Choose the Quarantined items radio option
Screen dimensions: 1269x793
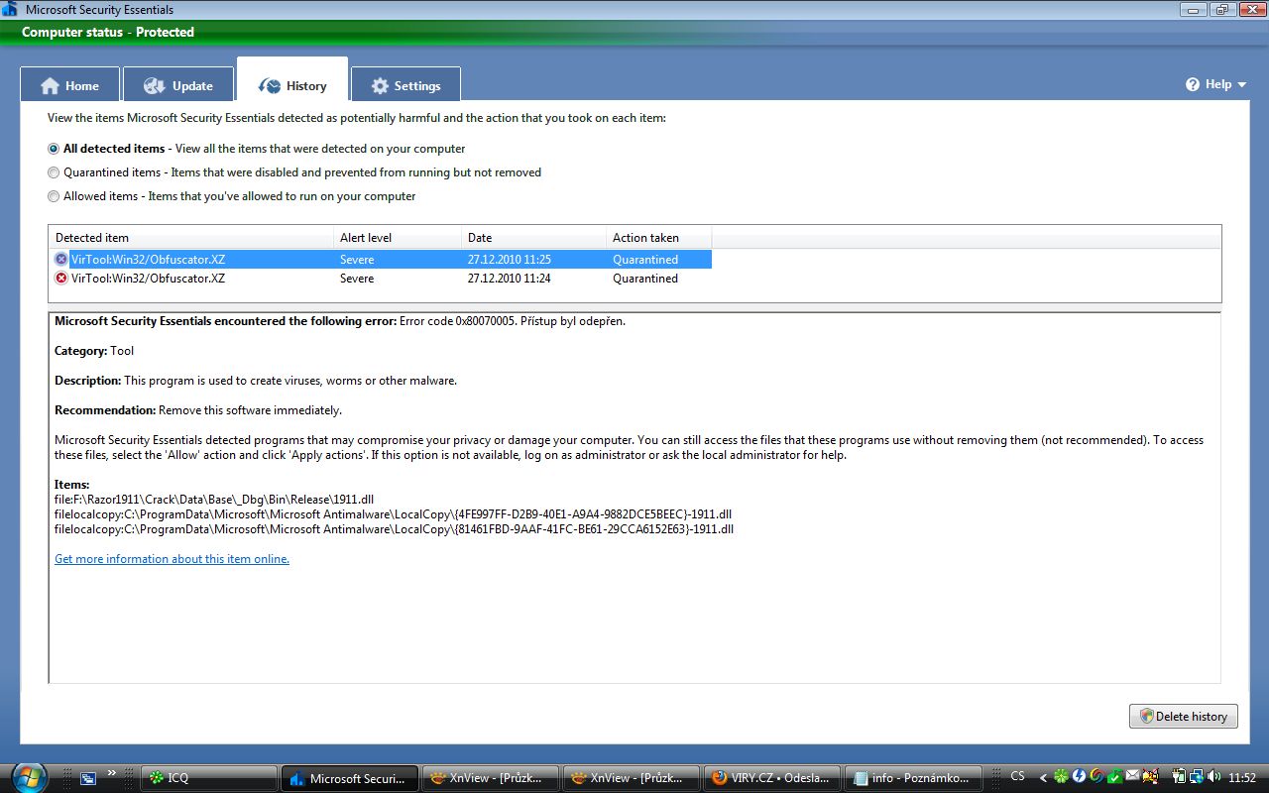pyautogui.click(x=54, y=172)
